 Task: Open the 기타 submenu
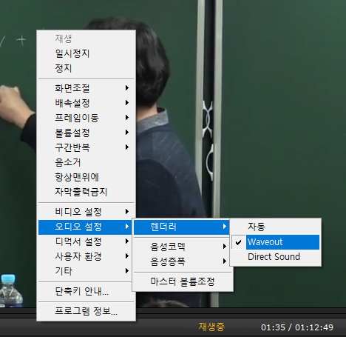coord(86,271)
